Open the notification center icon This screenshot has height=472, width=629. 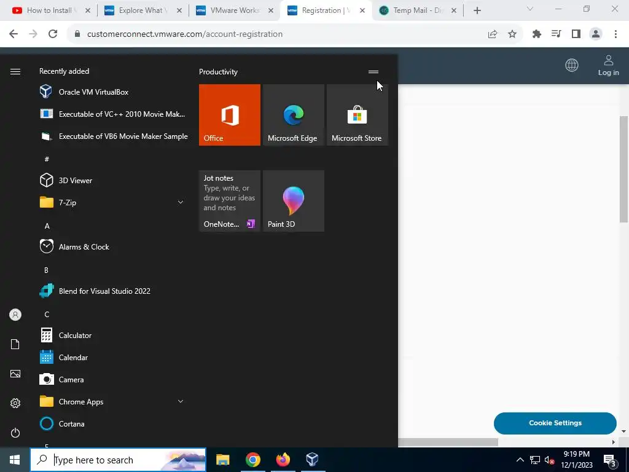click(610, 460)
